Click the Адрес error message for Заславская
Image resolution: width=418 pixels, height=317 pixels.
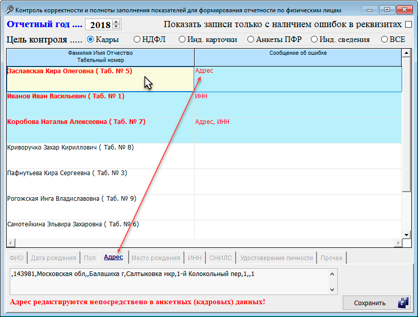[204, 71]
